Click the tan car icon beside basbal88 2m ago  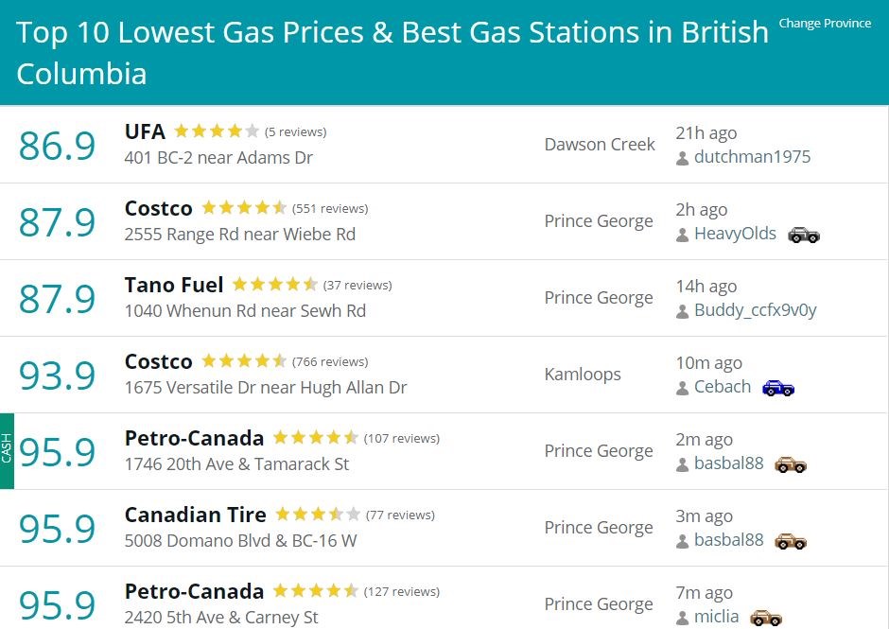[x=791, y=464]
